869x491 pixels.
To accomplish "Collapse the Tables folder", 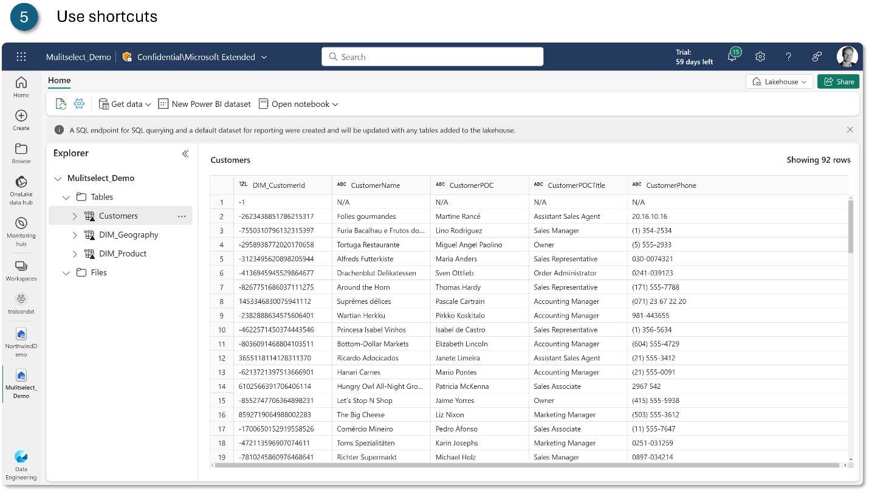I will (66, 197).
